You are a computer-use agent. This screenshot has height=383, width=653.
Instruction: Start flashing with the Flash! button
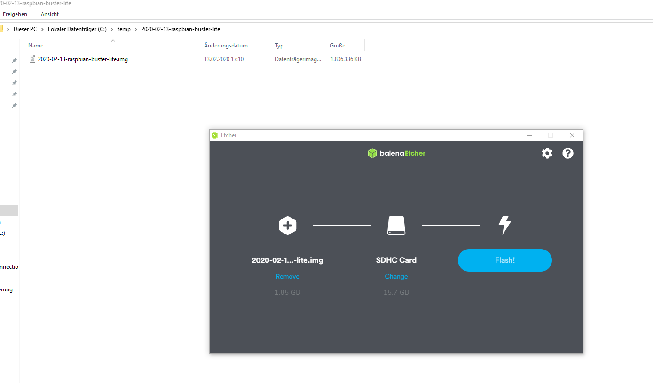pyautogui.click(x=504, y=260)
